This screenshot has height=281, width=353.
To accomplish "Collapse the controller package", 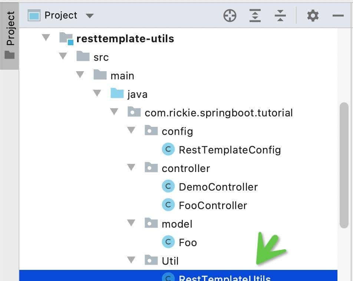I will 131,168.
